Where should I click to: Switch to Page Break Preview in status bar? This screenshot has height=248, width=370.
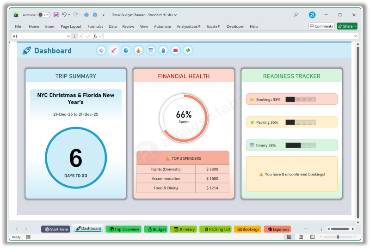click(x=313, y=237)
